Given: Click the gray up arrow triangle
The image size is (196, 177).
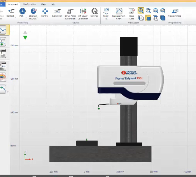Looking at the screenshot, I should tap(25, 32).
